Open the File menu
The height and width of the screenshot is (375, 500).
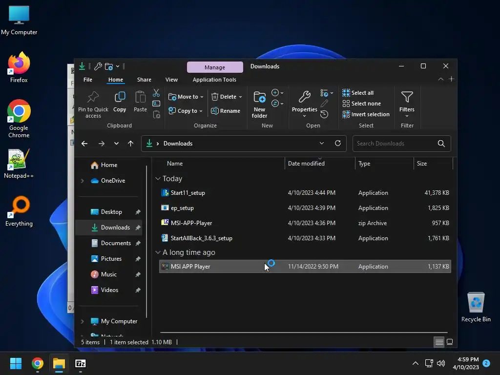coord(88,80)
